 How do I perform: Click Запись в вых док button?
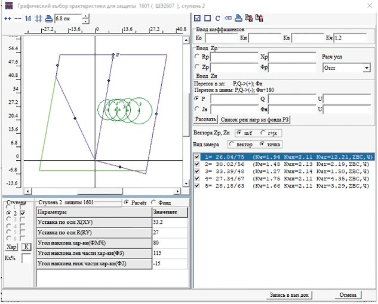289,295
